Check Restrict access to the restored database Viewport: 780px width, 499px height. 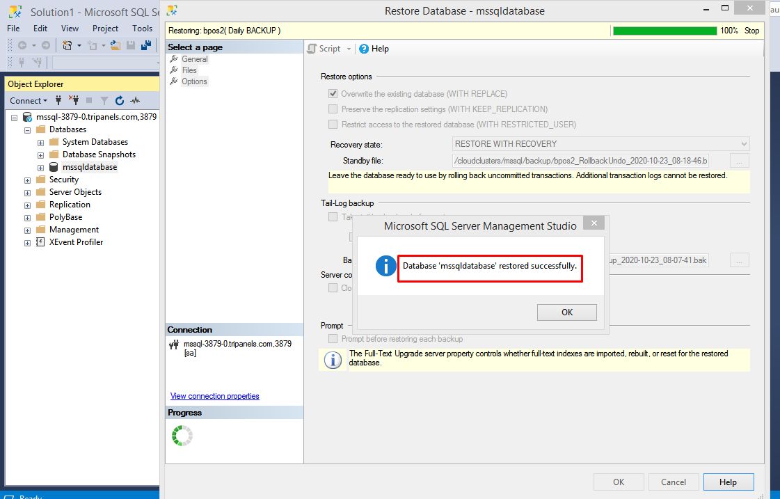(333, 125)
